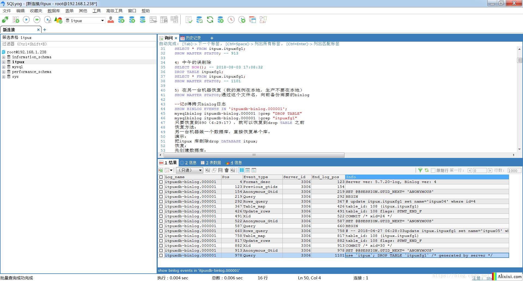The image size is (523, 281).
Task: Expand the sys database tree node
Action: click(4, 77)
